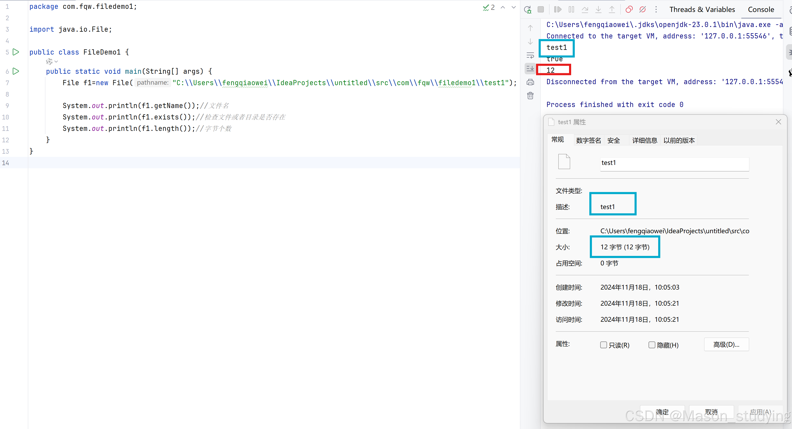The width and height of the screenshot is (792, 429).
Task: Click the console Print icon
Action: point(530,82)
